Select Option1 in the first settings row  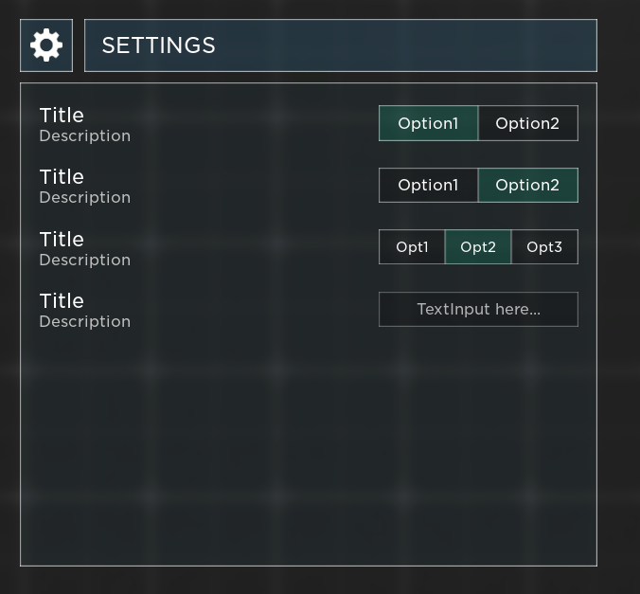click(x=428, y=123)
